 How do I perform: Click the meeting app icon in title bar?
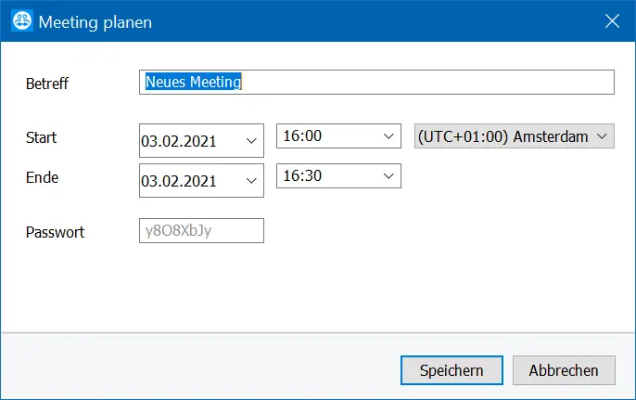22,20
